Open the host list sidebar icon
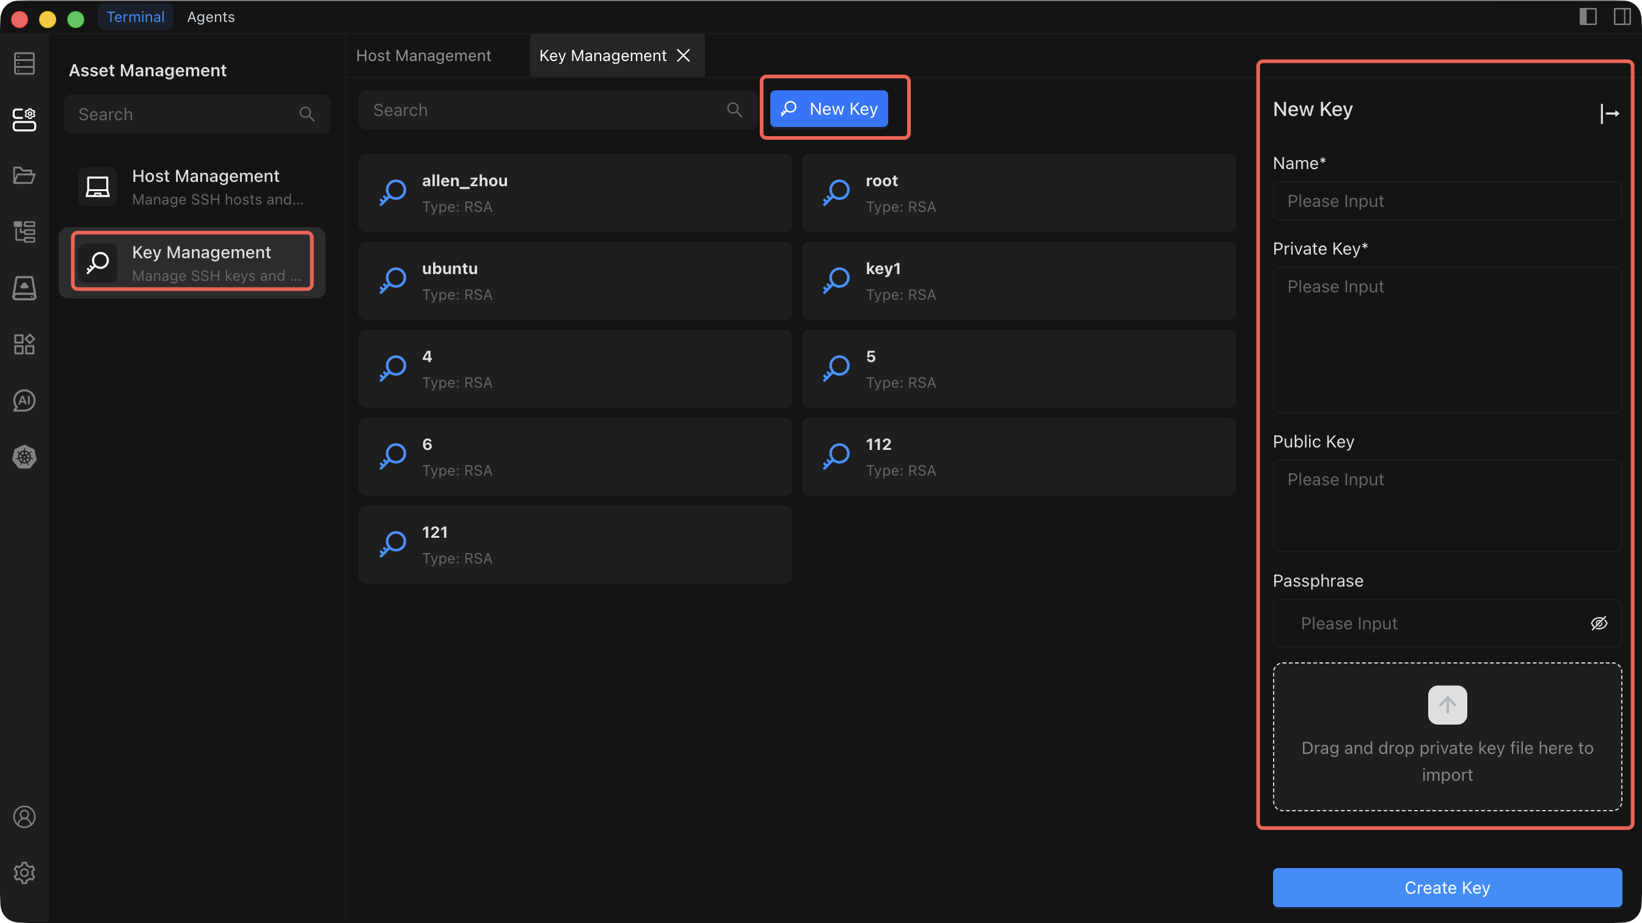The height and width of the screenshot is (923, 1642). [x=24, y=63]
